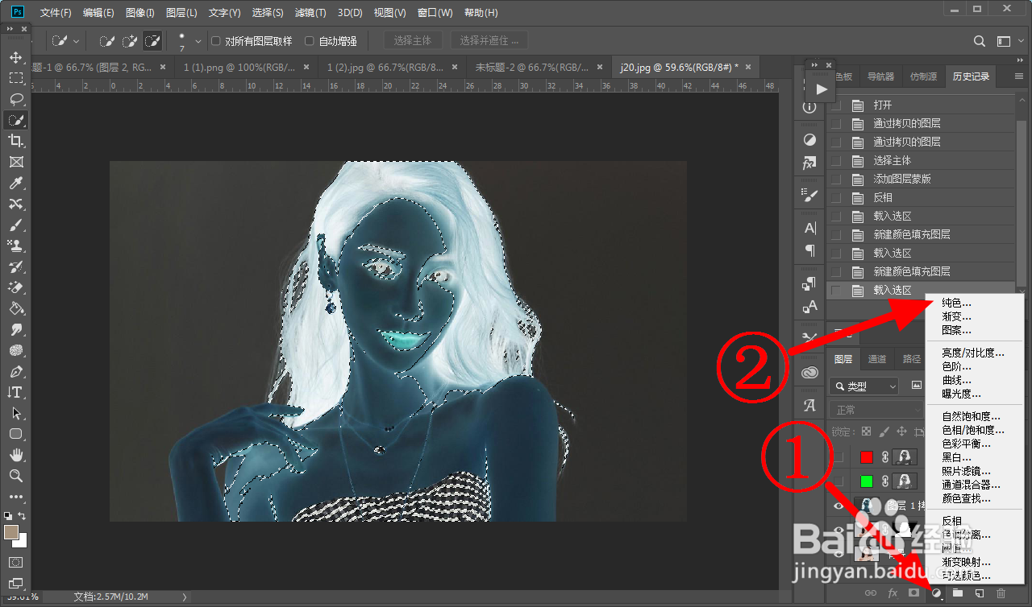Click the foreground color swatch

coord(11,533)
